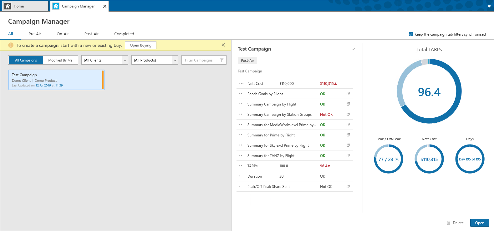The height and width of the screenshot is (231, 494).
Task: Select the Test Campaign card
Action: click(x=57, y=80)
